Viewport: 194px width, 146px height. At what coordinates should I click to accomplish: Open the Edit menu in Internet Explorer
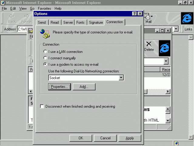13,9
